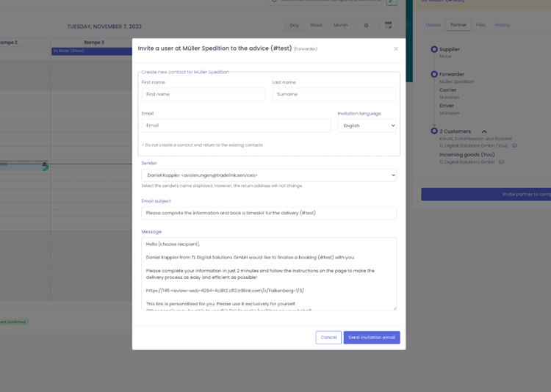Image resolution: width=551 pixels, height=392 pixels.
Task: Collapse the 2 Customers section
Action: (x=484, y=132)
